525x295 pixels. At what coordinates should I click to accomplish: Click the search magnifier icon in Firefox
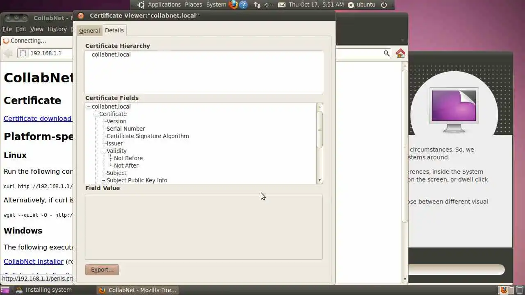pyautogui.click(x=386, y=53)
